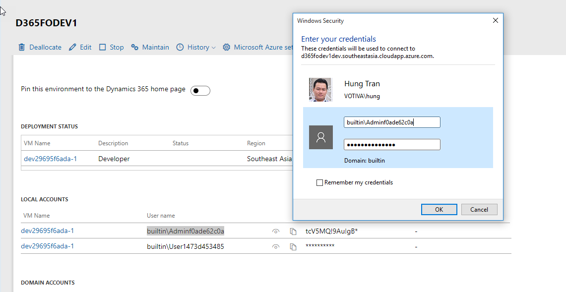566x292 pixels.
Task: Click the user name field in the dialog
Action: point(392,122)
